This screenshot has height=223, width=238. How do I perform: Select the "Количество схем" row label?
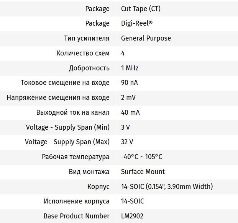(83, 53)
